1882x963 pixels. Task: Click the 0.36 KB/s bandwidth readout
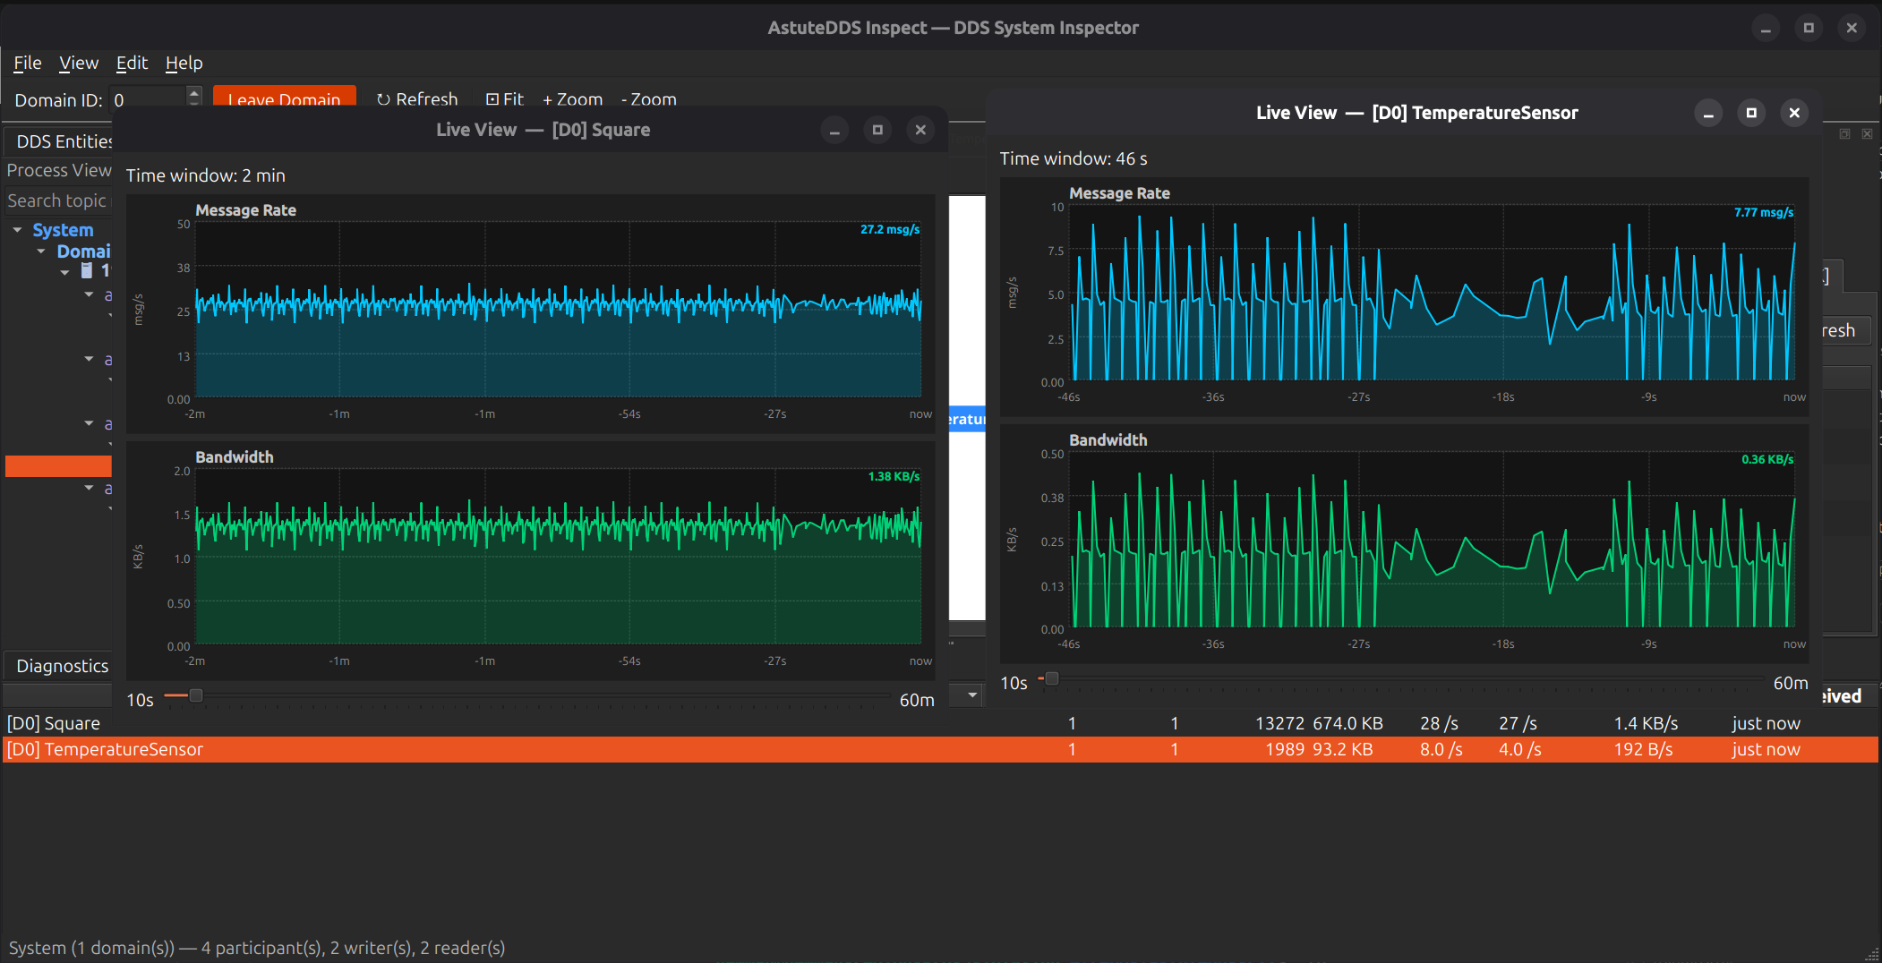(1767, 460)
